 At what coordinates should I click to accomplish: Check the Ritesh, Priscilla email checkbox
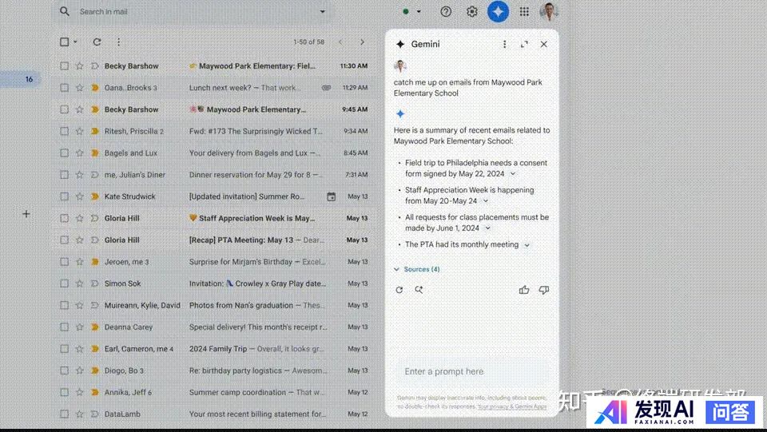(x=64, y=131)
